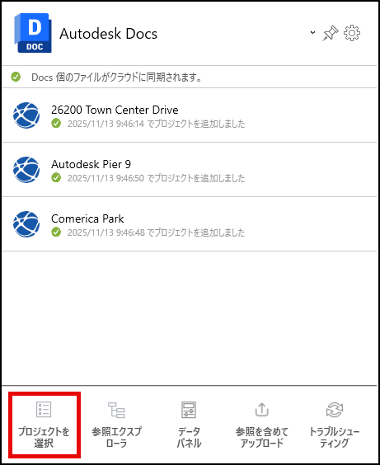Screen dimensions: 380x465
Task: Open settings with the gear icon
Action: pyautogui.click(x=352, y=33)
